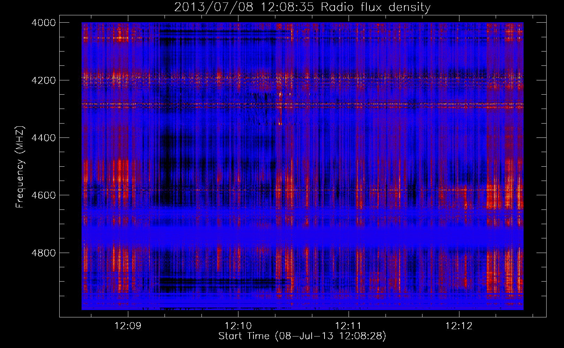The image size is (564, 348).
Task: Select the 4200 frequency tick label
Action: click(44, 80)
